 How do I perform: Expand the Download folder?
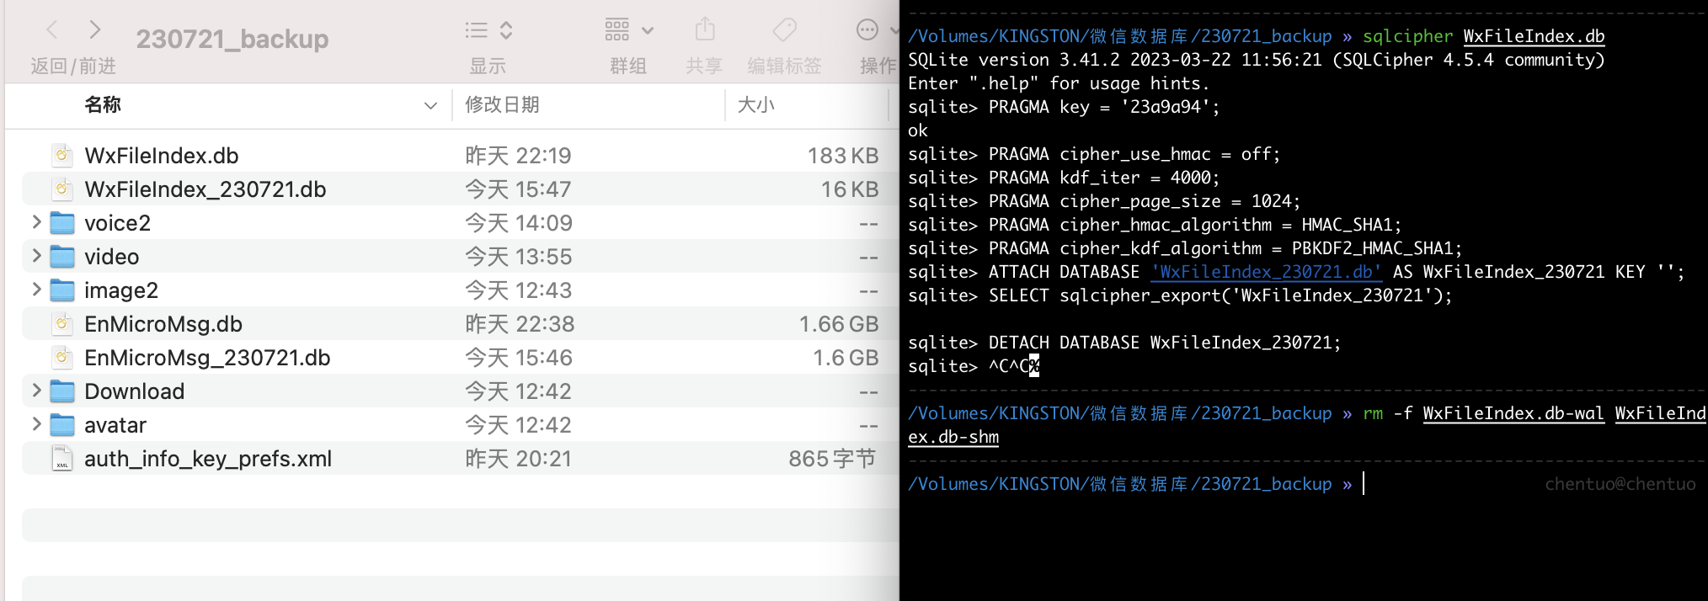[x=36, y=391]
